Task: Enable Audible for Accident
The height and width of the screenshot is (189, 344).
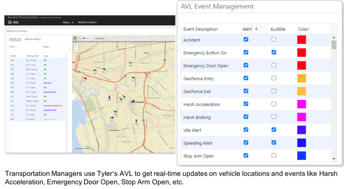Action: 274,40
